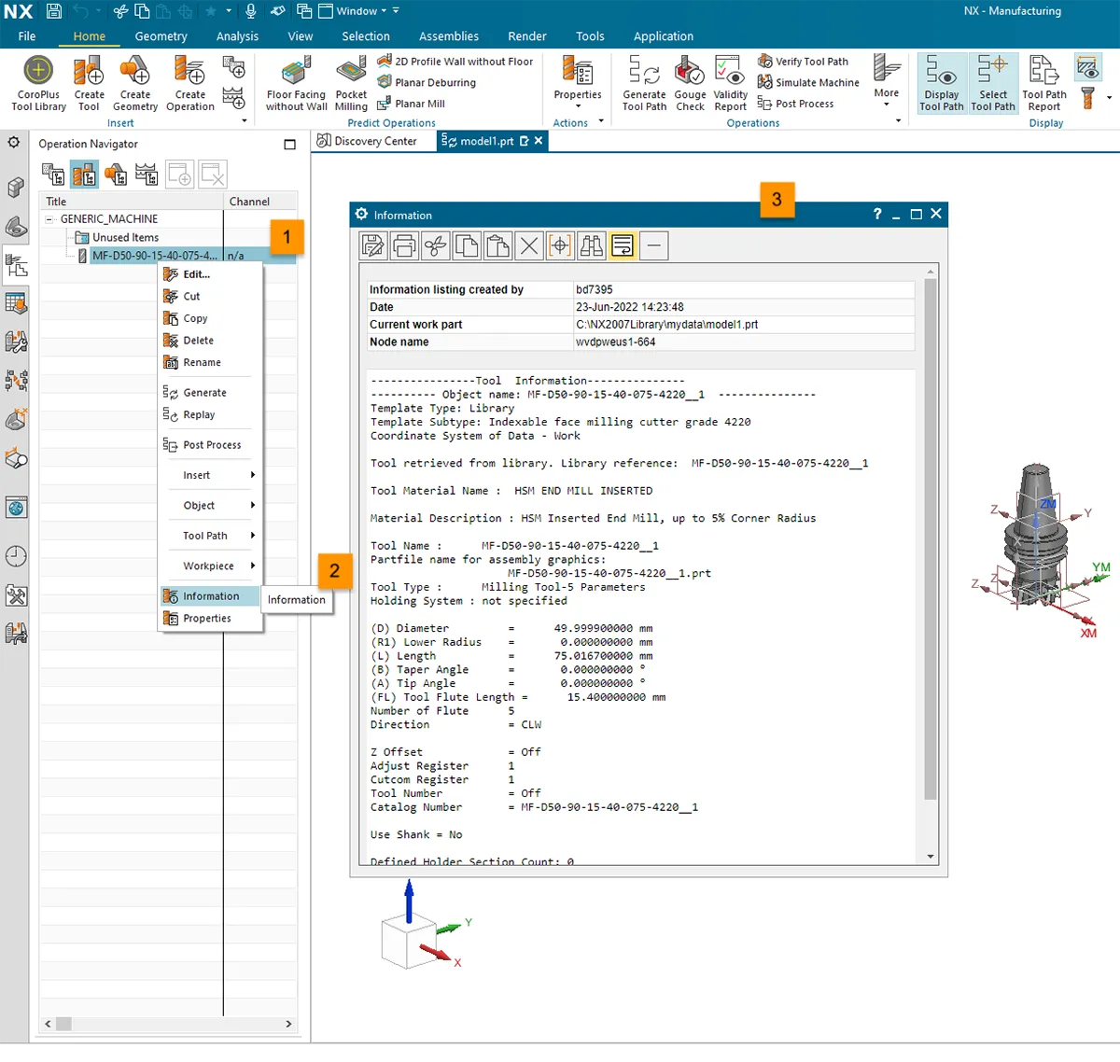Toggle word wrap in Information window

click(623, 246)
